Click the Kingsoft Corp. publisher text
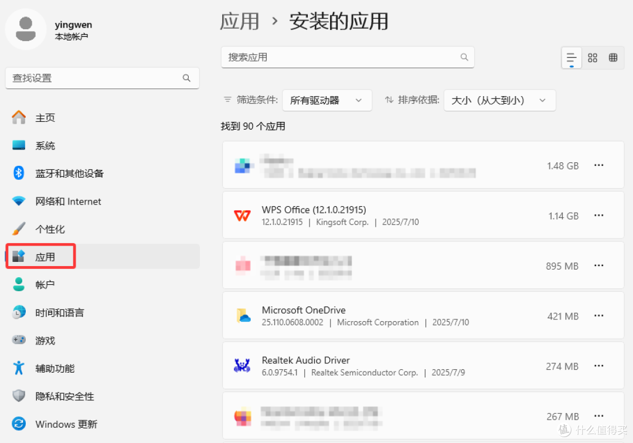 point(342,222)
